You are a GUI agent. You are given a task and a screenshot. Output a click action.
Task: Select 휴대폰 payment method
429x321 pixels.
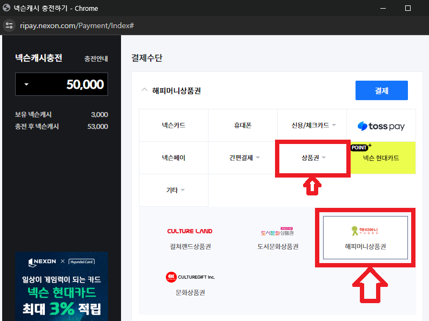[x=243, y=125]
